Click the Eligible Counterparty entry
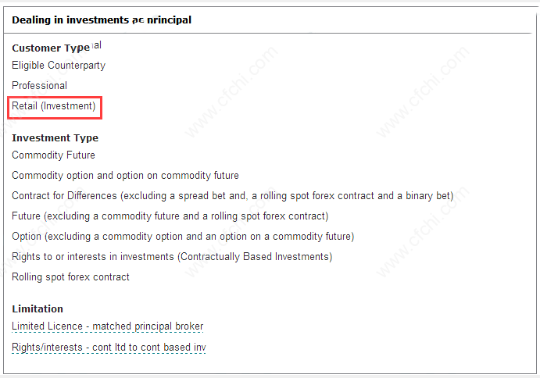This screenshot has height=378, width=540. 59,65
